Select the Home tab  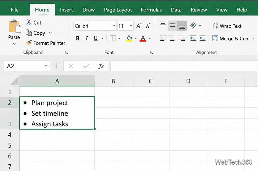pyautogui.click(x=42, y=10)
